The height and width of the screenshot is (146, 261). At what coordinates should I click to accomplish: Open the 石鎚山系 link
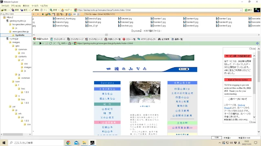point(107,127)
